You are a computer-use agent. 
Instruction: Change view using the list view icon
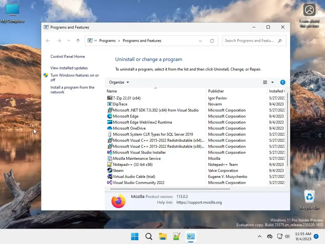[x=265, y=82]
